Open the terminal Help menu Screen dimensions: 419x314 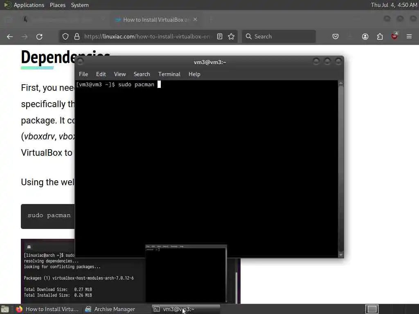[x=194, y=74]
